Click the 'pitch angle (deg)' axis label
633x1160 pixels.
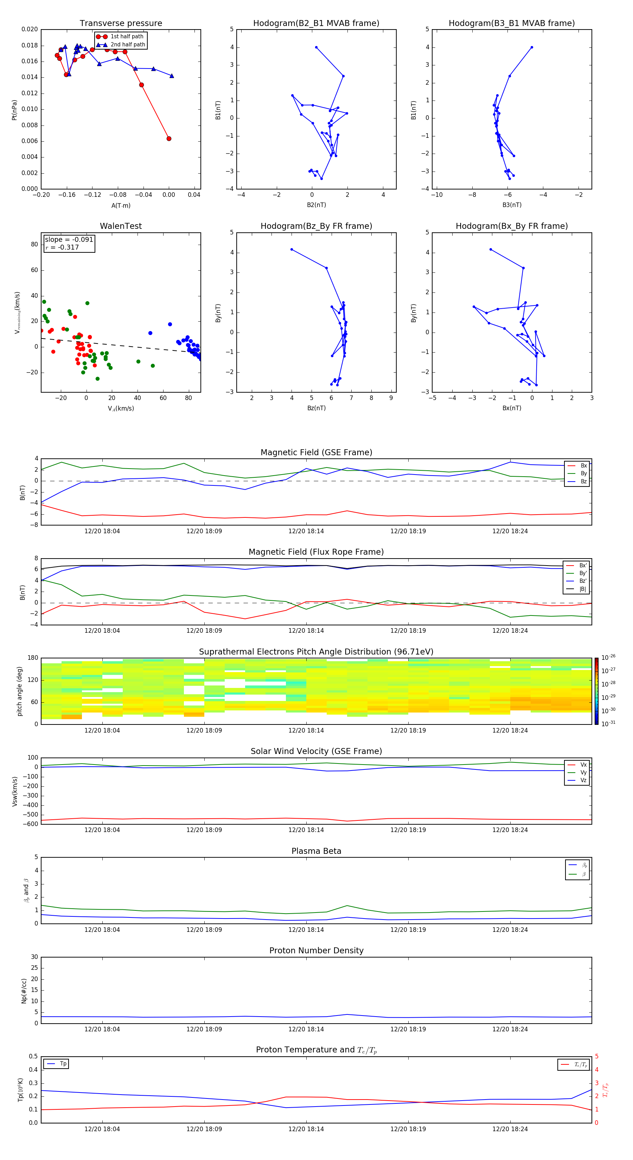point(19,691)
